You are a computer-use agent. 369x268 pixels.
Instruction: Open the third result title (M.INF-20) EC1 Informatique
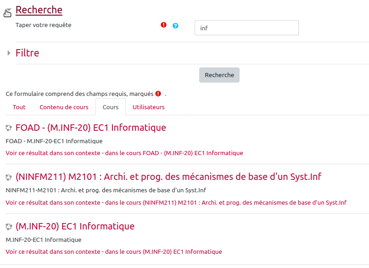tap(75, 227)
